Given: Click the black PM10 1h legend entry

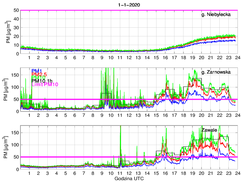Looking at the screenshot, I should tap(42, 80).
